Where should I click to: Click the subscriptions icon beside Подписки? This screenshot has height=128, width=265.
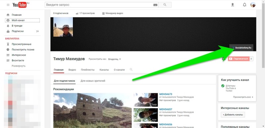[8, 31]
